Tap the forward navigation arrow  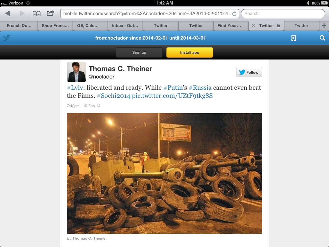(22, 14)
